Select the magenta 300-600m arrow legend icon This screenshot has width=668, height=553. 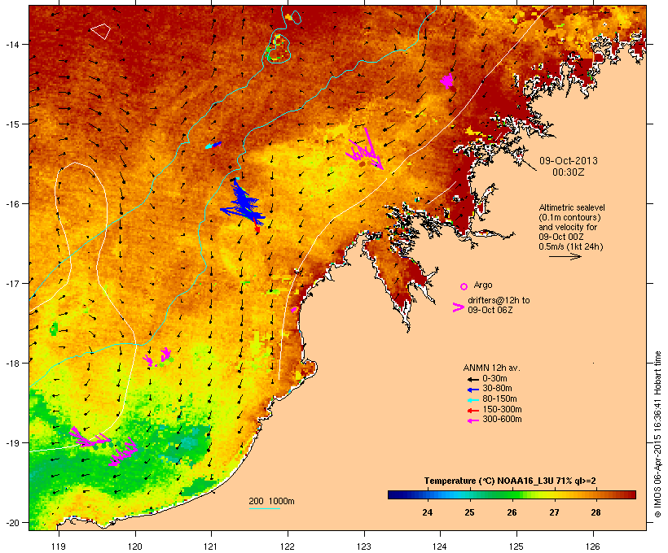click(472, 420)
